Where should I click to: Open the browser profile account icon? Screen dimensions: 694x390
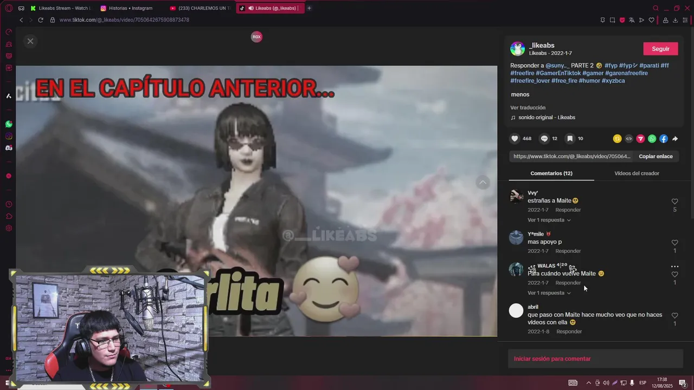(665, 20)
